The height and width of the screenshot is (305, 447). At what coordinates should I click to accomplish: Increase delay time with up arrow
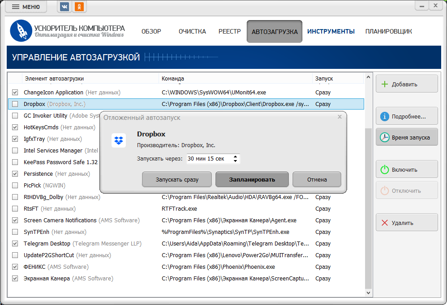235,157
